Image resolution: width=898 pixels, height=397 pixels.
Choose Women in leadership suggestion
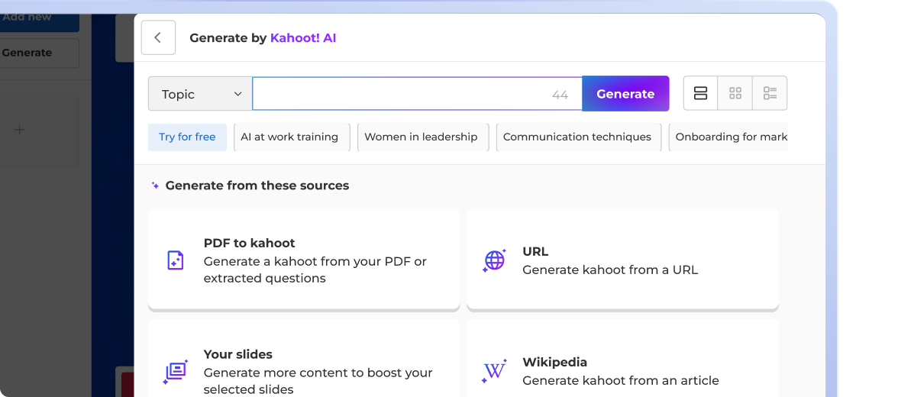pos(423,137)
